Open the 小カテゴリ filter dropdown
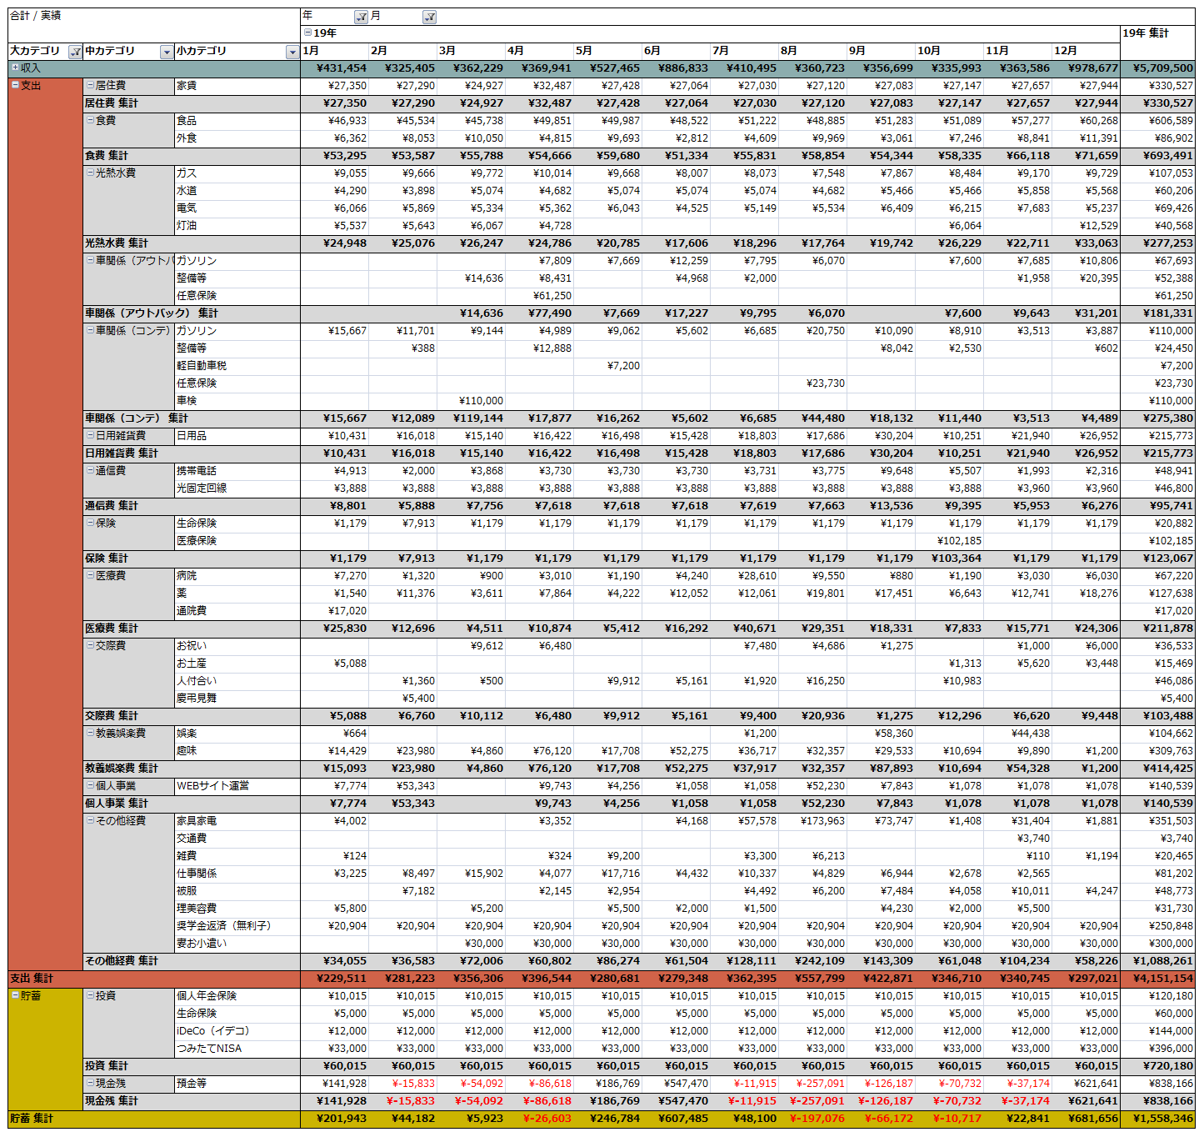 tap(292, 52)
